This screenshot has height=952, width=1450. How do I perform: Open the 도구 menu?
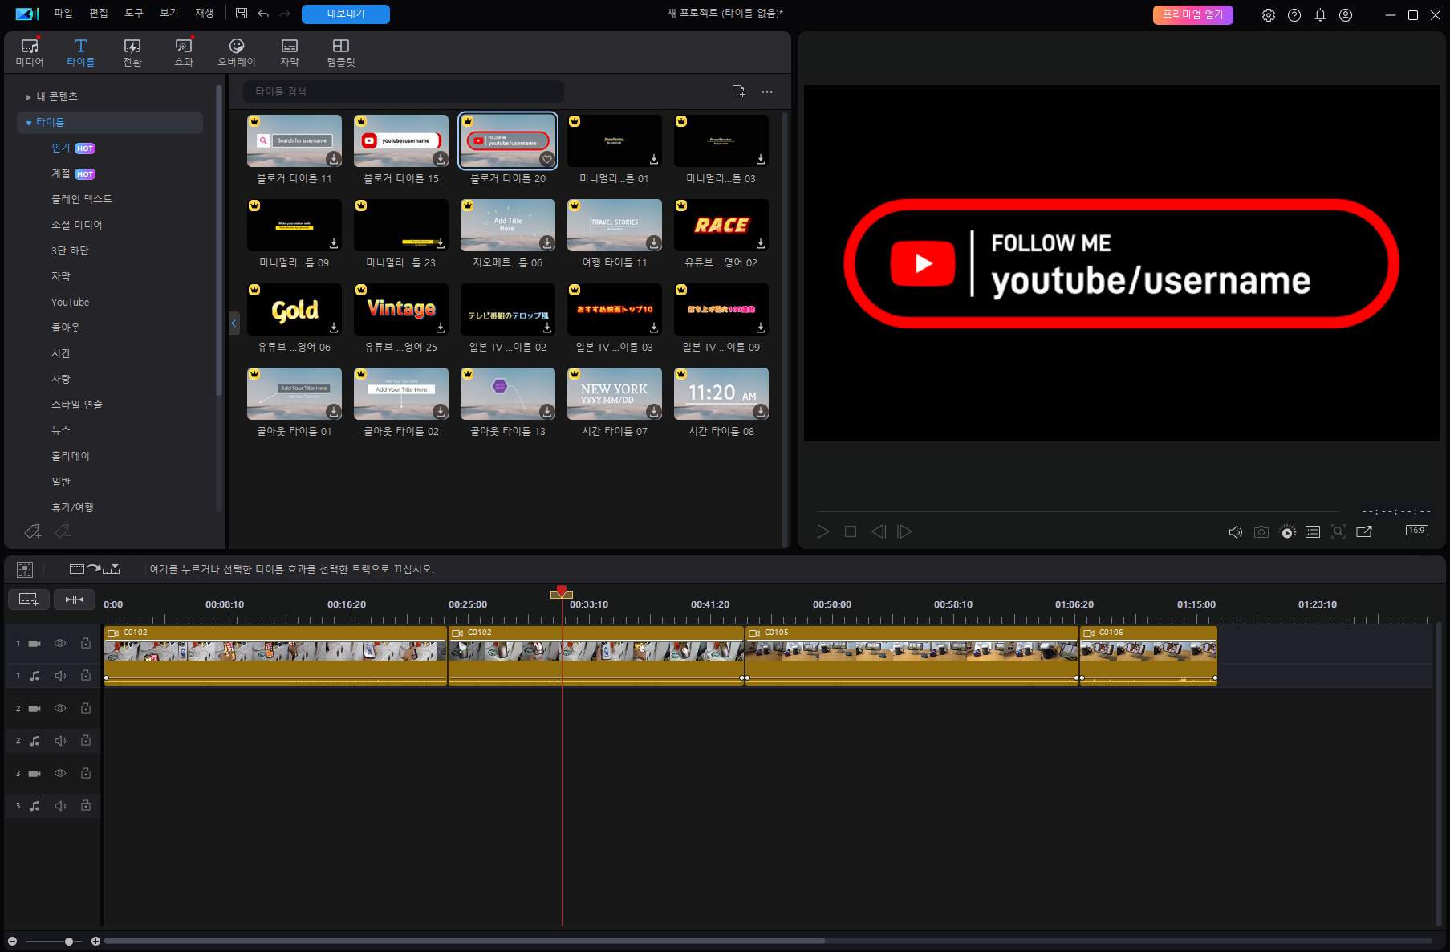point(134,14)
